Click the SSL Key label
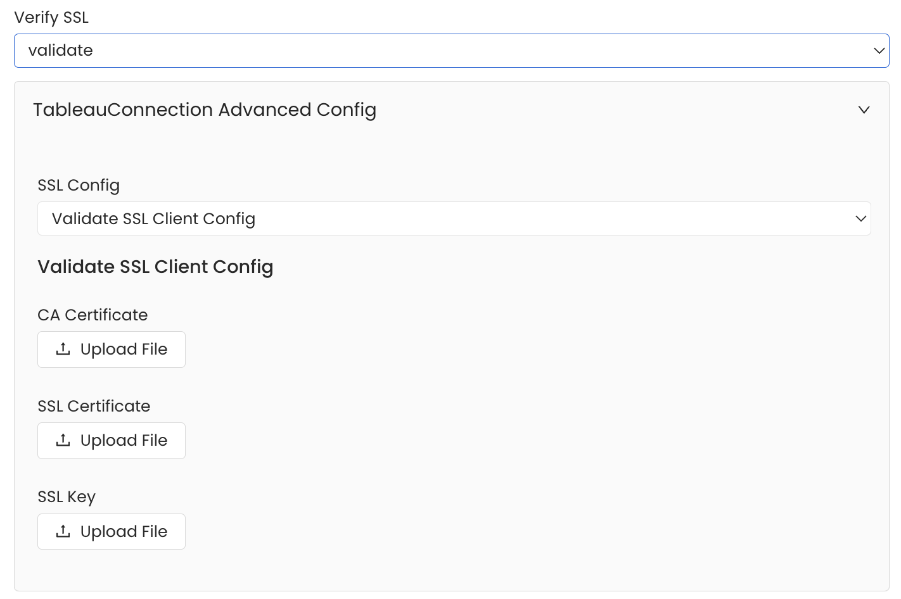The height and width of the screenshot is (599, 901). 67,497
